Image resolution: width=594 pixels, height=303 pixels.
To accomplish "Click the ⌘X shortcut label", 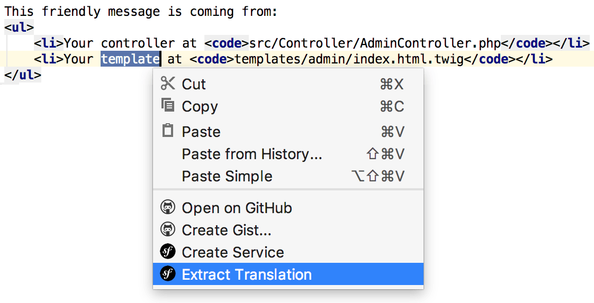I will [x=392, y=85].
